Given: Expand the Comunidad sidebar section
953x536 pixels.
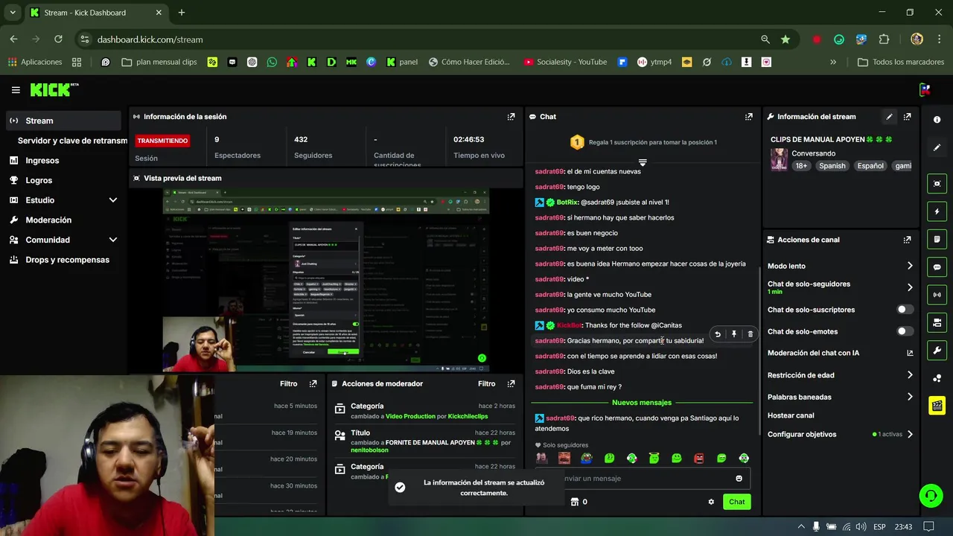Looking at the screenshot, I should tap(113, 240).
